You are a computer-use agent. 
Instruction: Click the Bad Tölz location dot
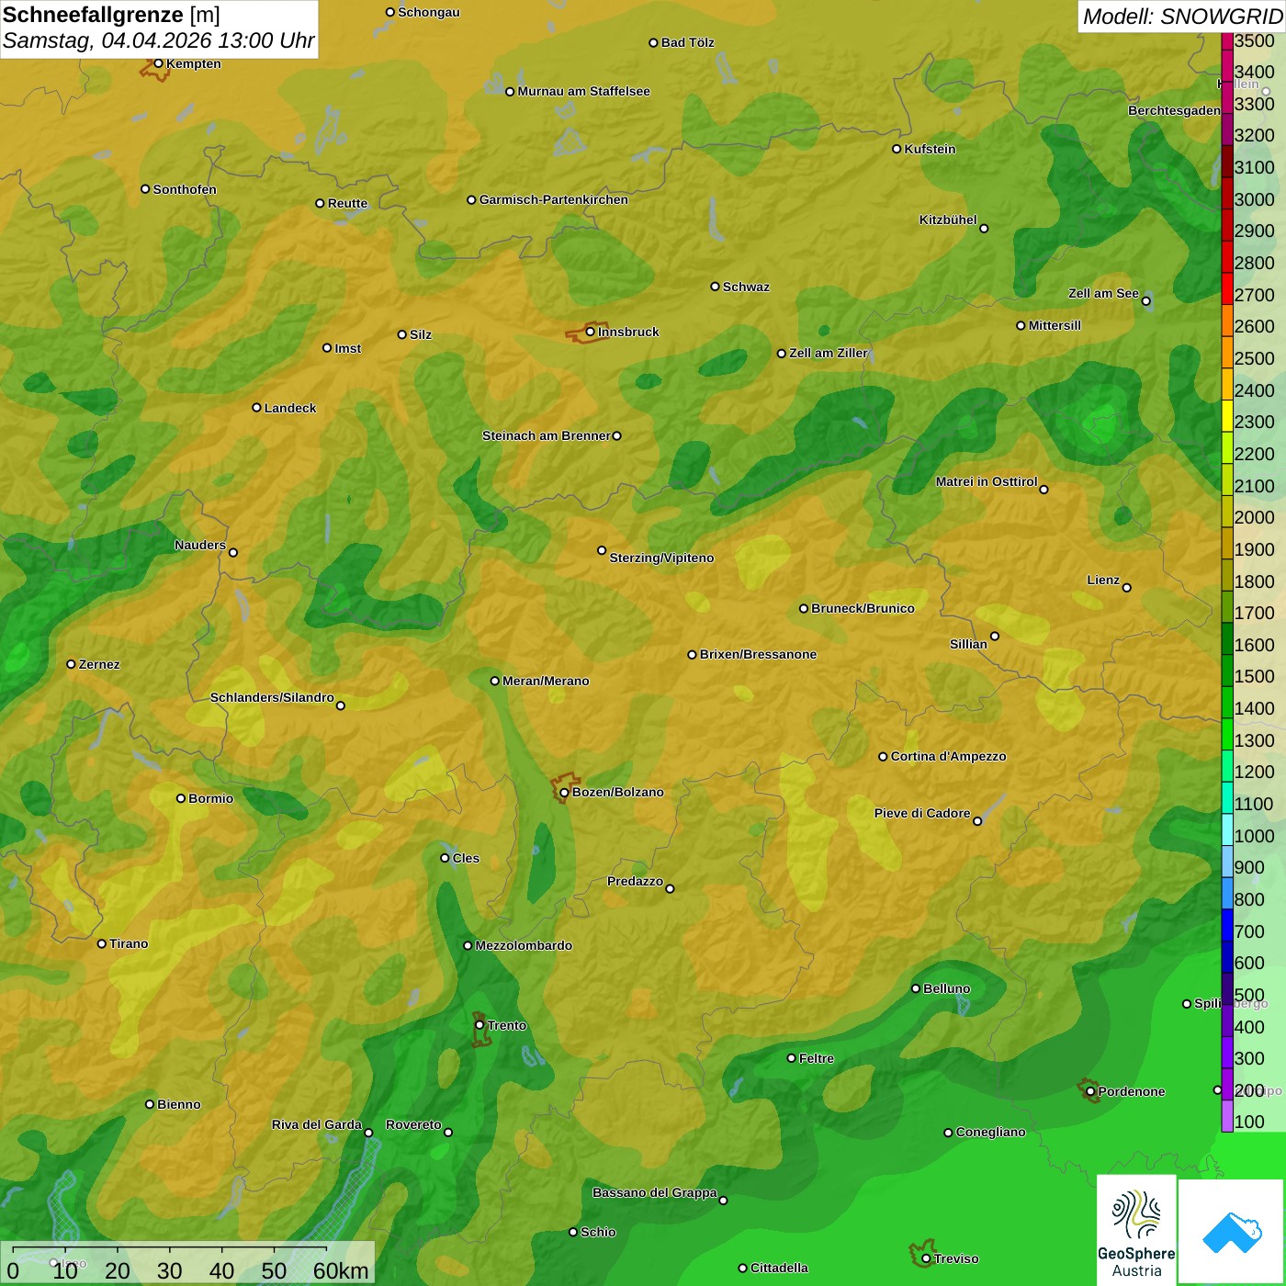(653, 42)
